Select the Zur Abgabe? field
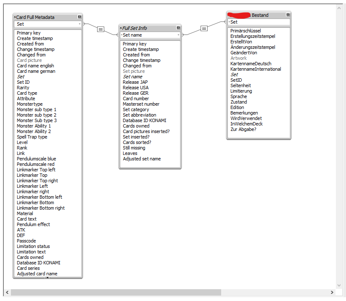346x301 pixels. 243,129
